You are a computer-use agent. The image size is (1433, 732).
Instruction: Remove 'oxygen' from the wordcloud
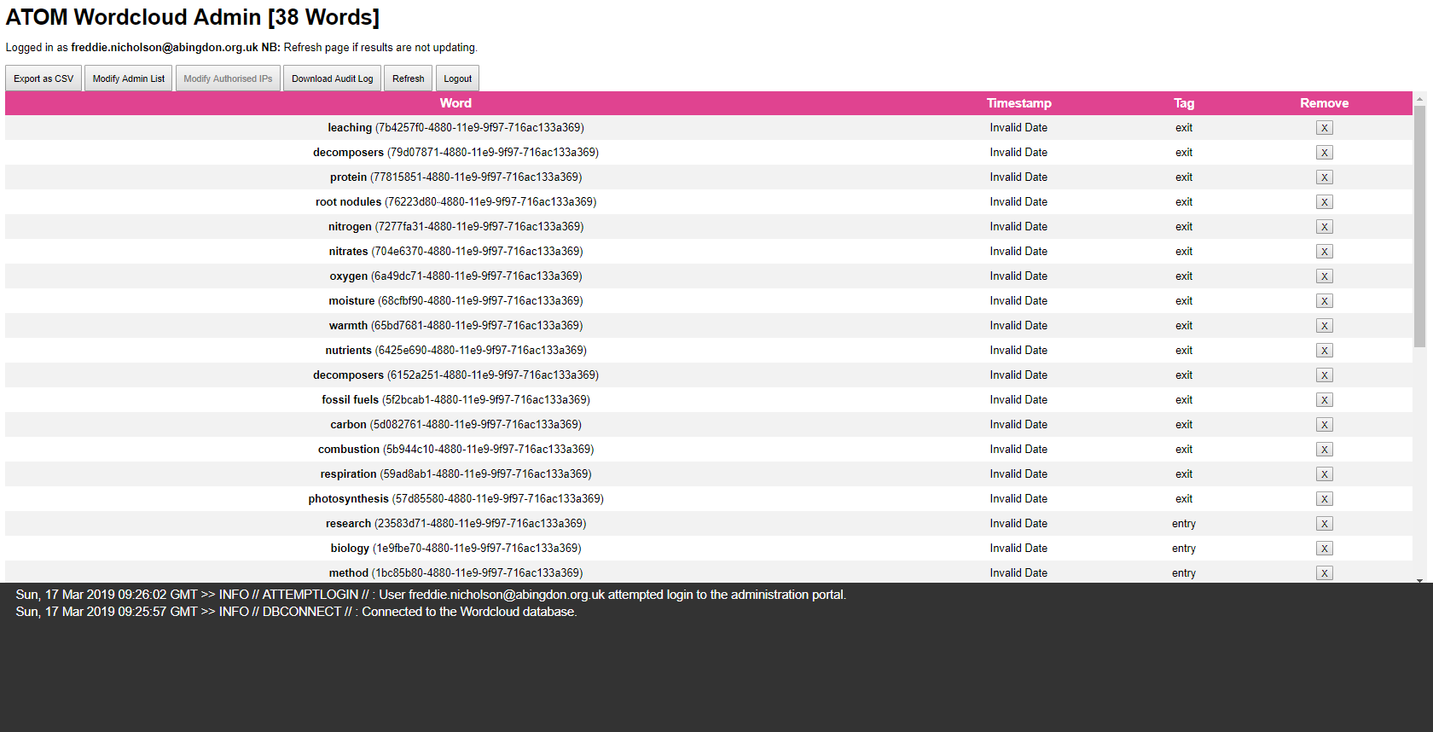(x=1324, y=276)
